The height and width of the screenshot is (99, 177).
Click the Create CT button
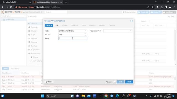[156, 12]
